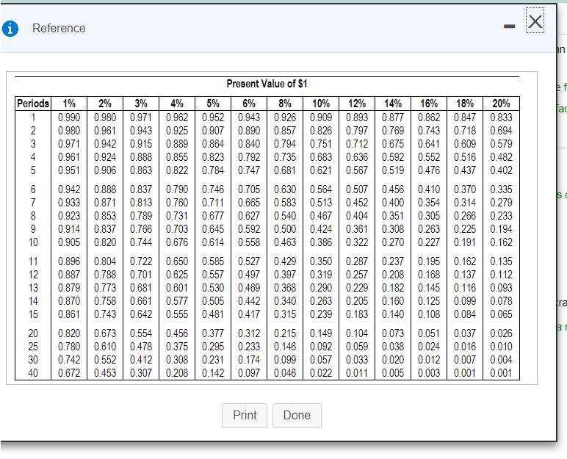567x459 pixels.
Task: Click the 0.747 value in period 5 row
Action: [249, 170]
